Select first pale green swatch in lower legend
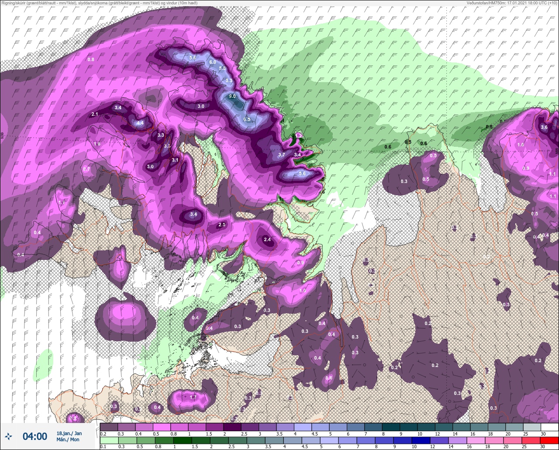 [x=109, y=440]
